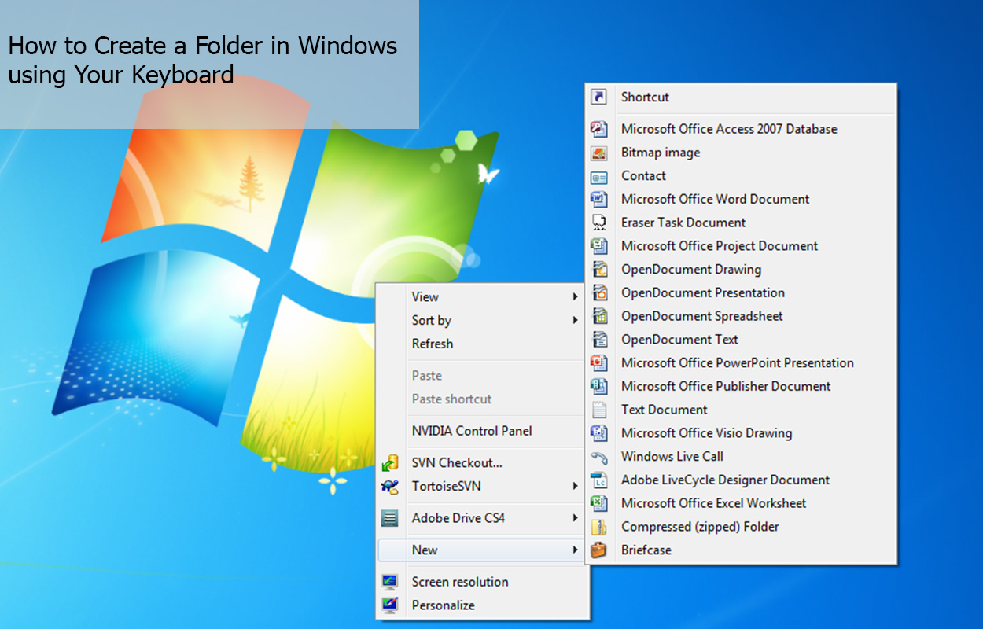Click the Eraser Task Document icon
The height and width of the screenshot is (629, 983).
(599, 223)
